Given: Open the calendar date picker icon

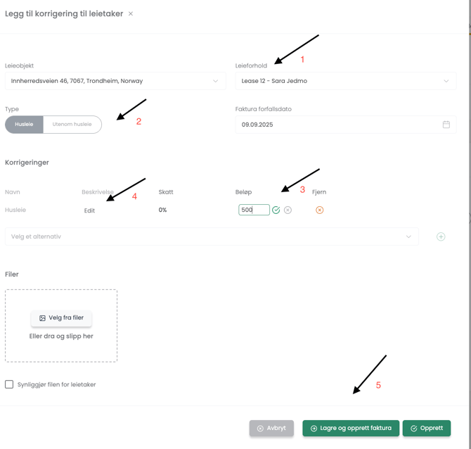Looking at the screenshot, I should (446, 125).
